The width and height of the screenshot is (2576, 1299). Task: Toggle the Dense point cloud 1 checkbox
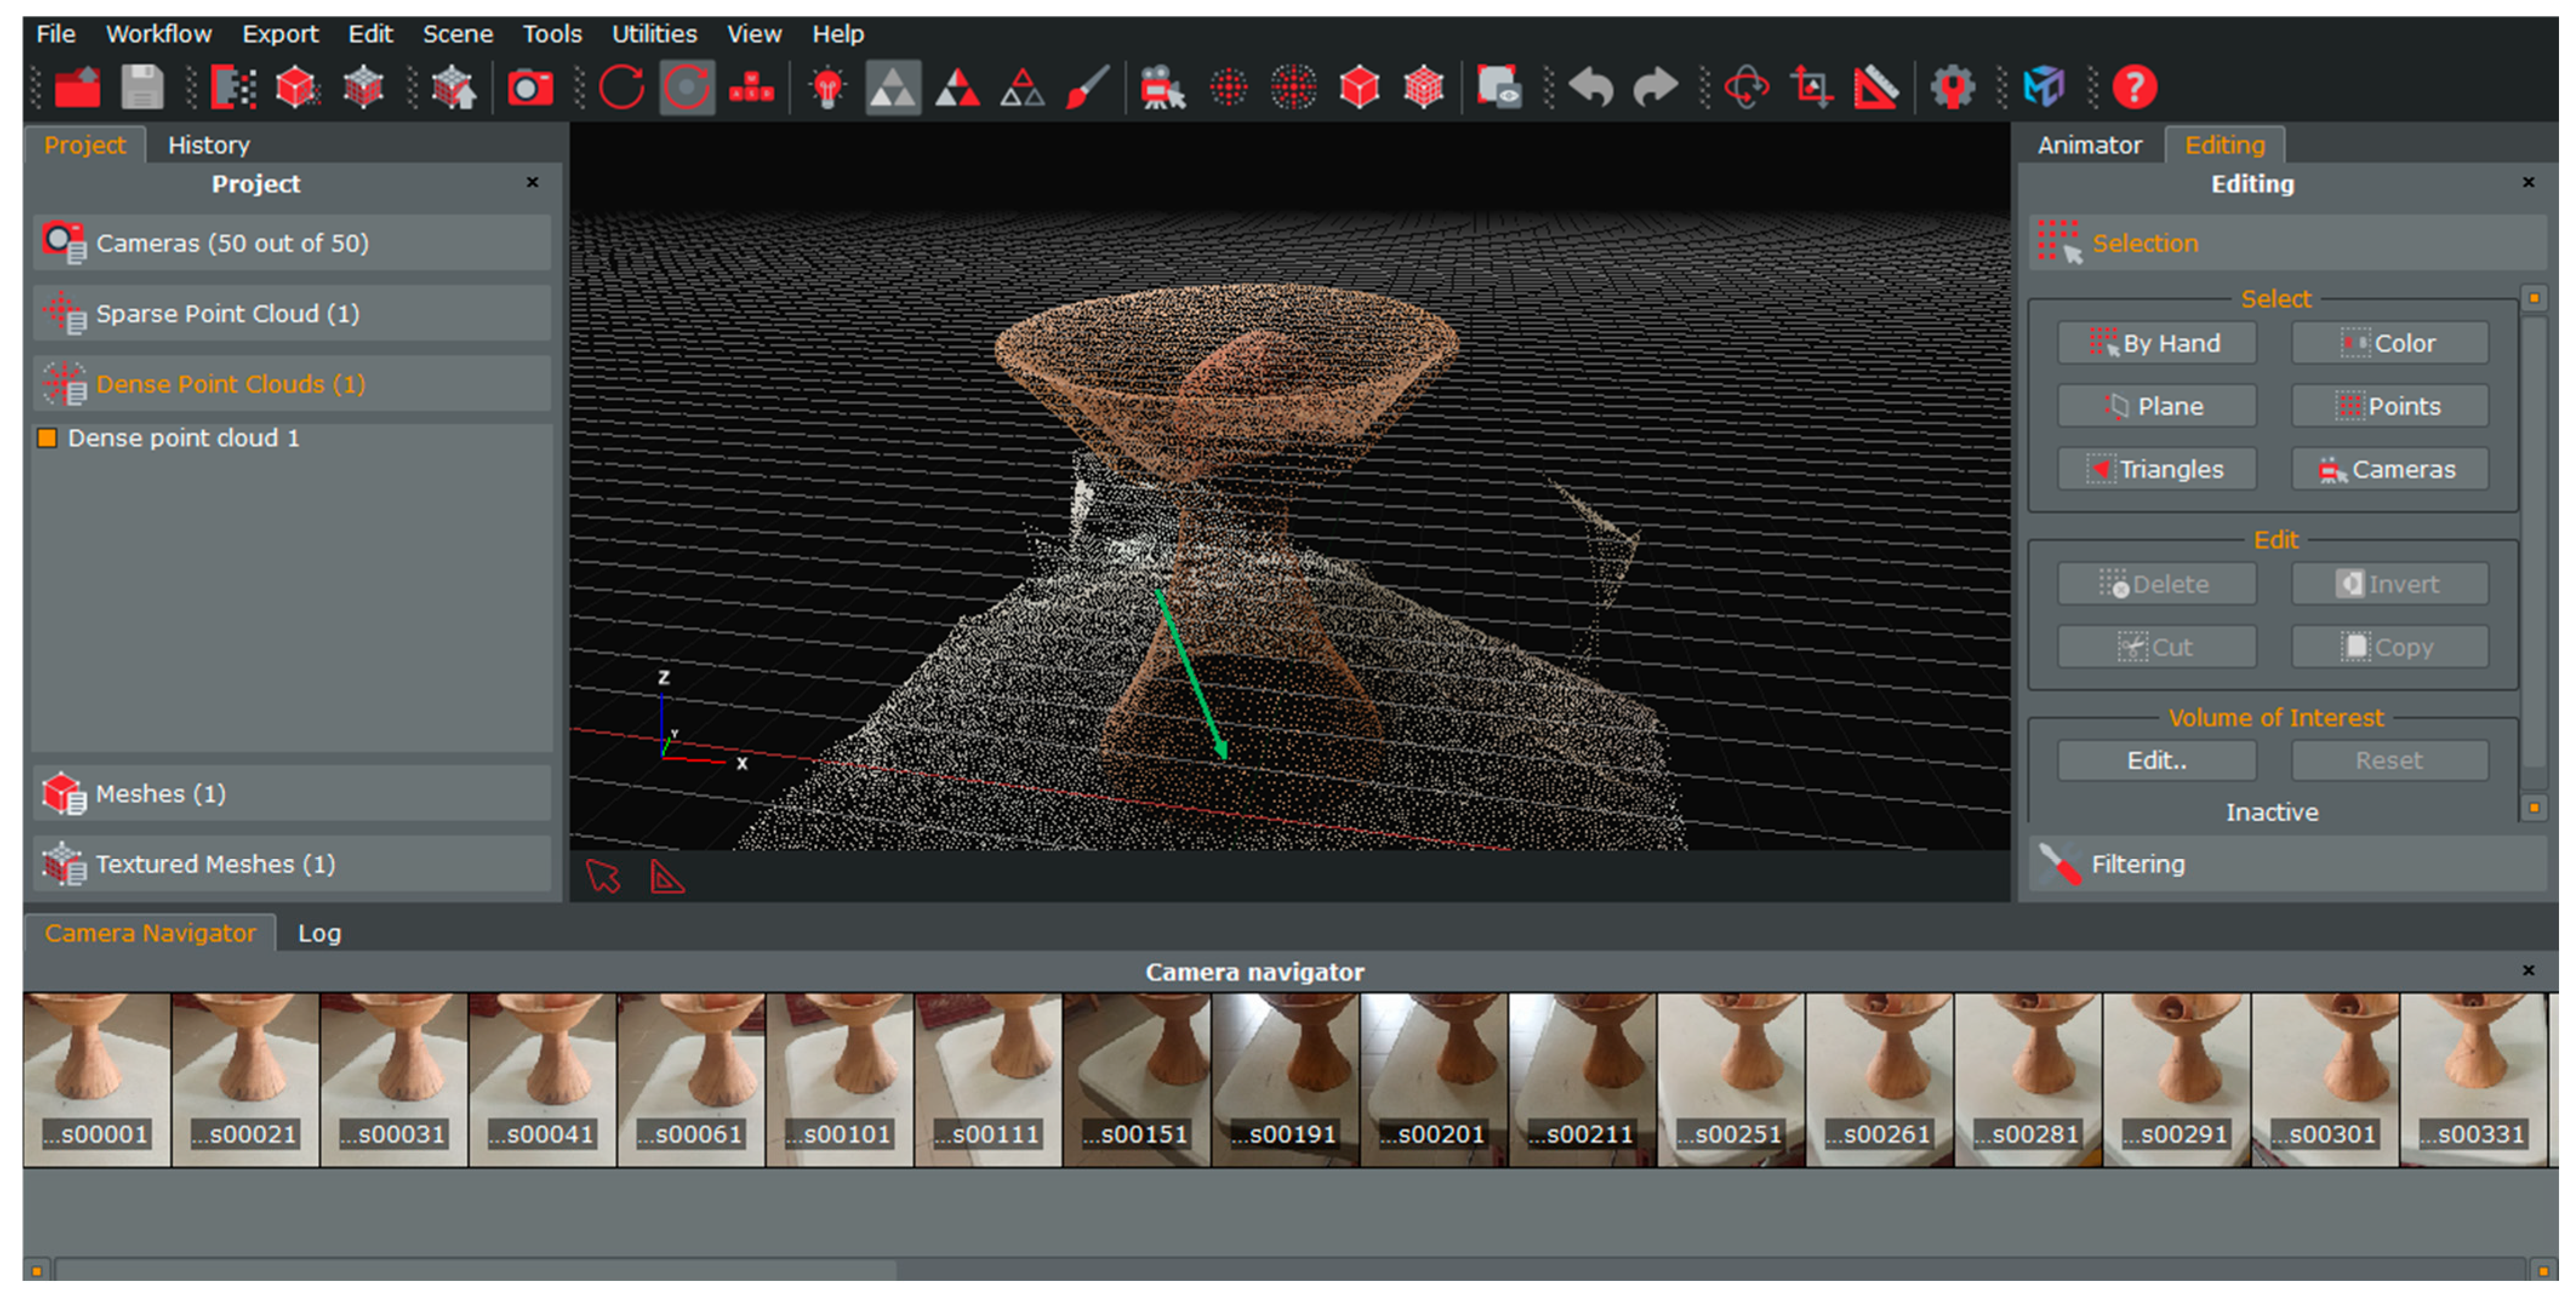tap(47, 439)
